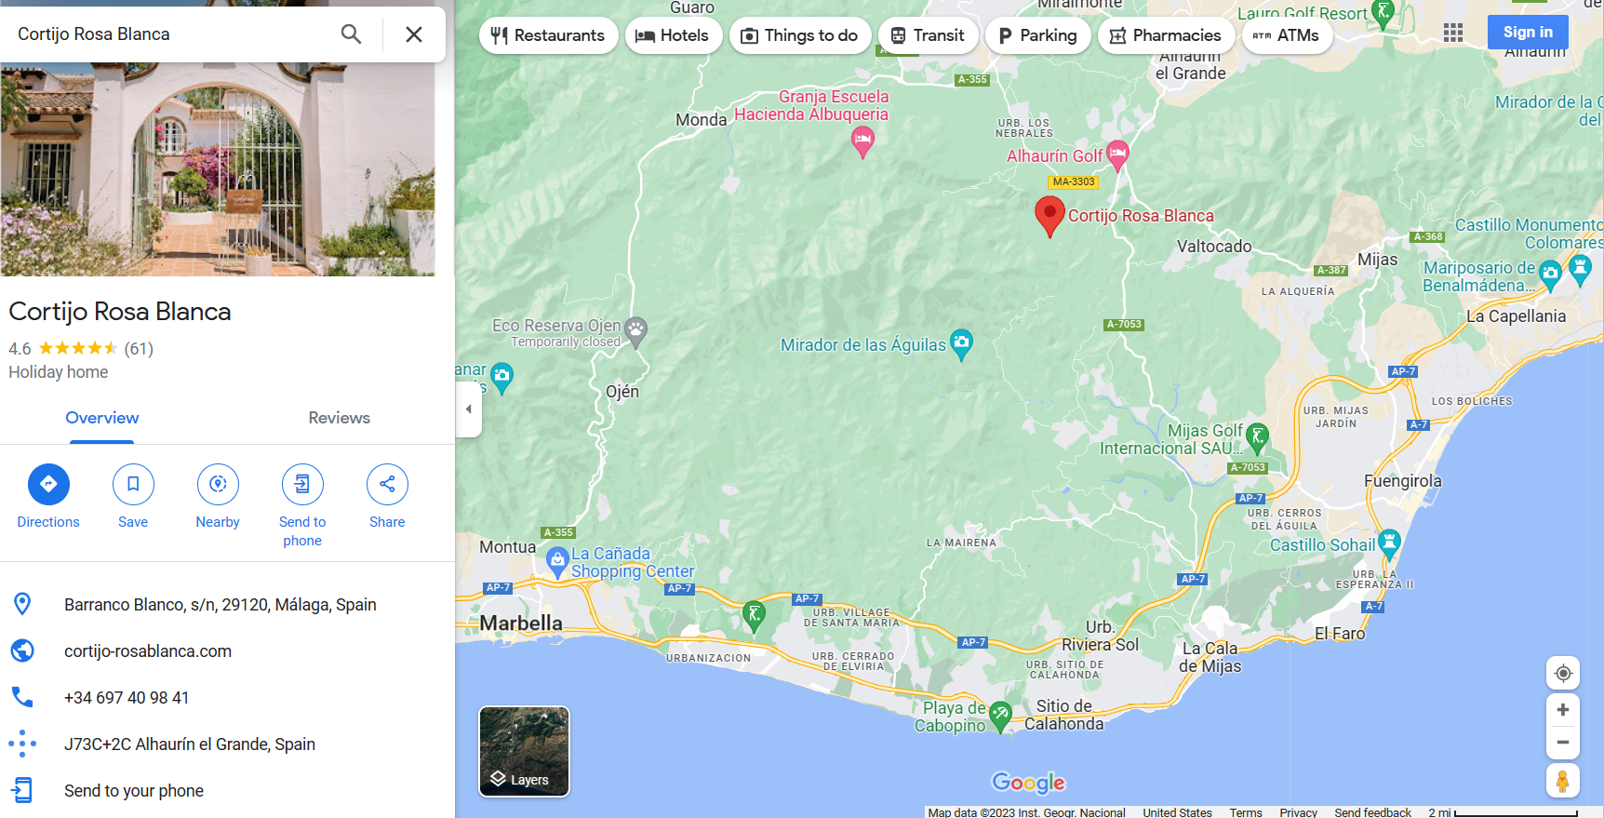Zoom in on the map
The height and width of the screenshot is (818, 1604).
point(1563,709)
